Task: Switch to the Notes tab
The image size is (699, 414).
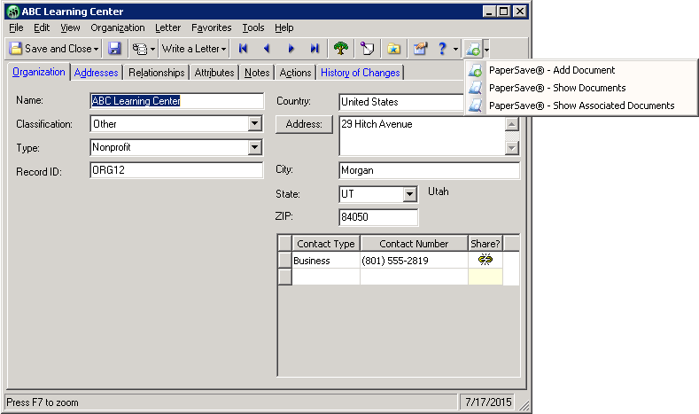Action: [x=257, y=73]
